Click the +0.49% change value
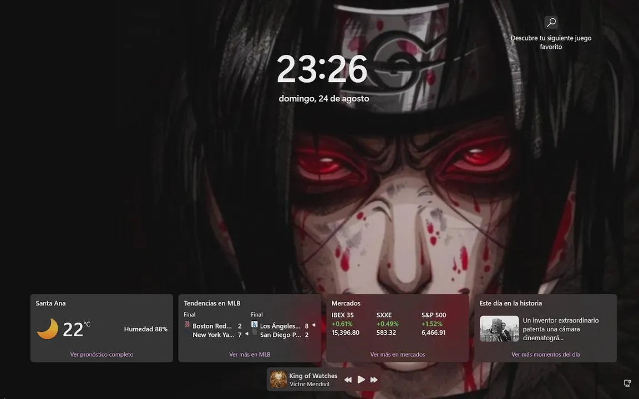Screen dimensions: 639x399 click(x=387, y=324)
